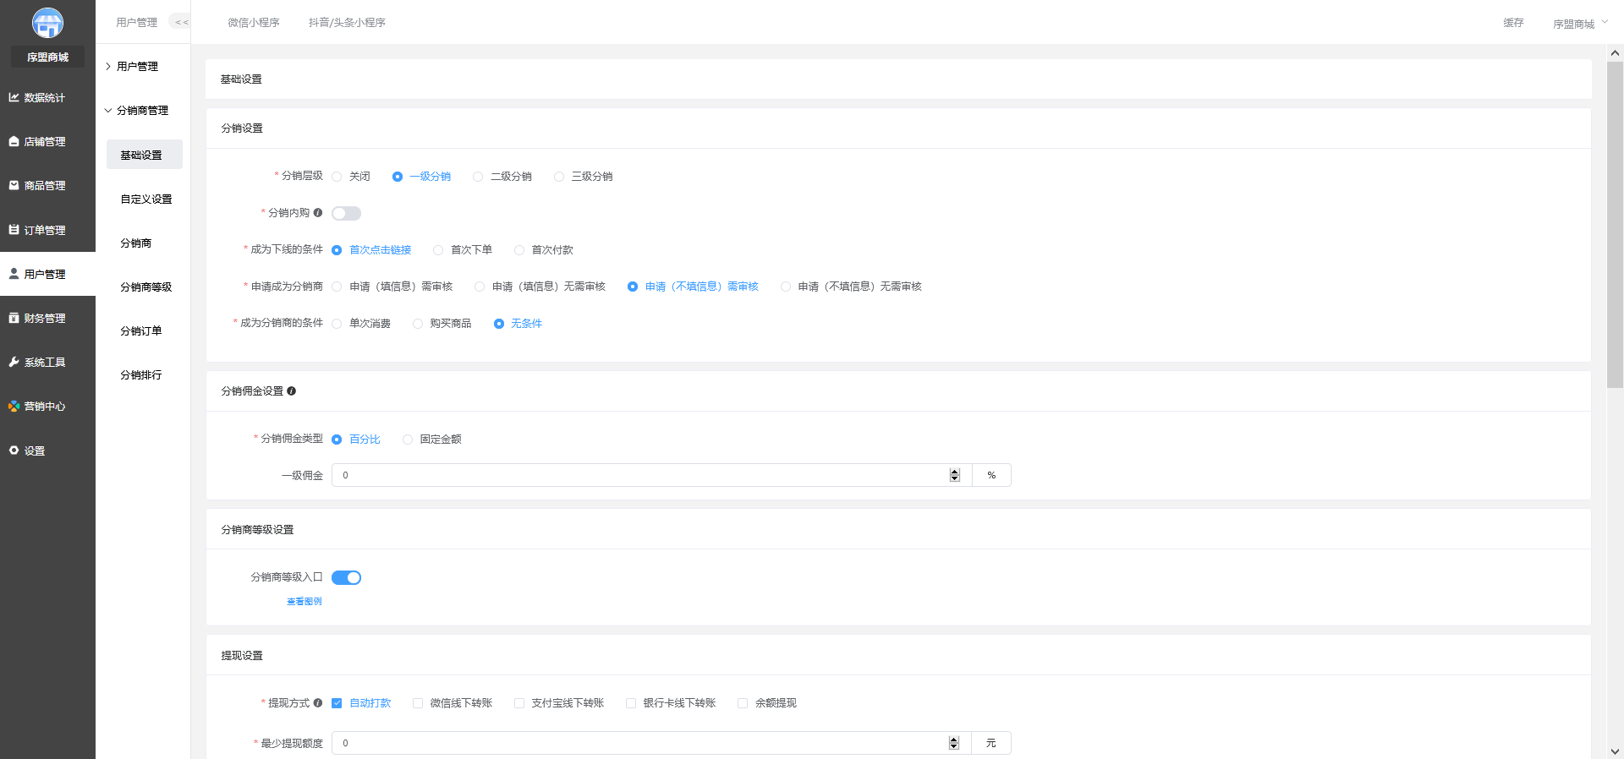
Task: Go to 分销商等级 submenu item
Action: click(145, 287)
